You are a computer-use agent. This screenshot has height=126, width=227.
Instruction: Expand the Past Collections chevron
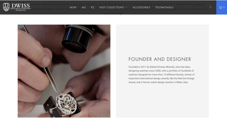pyautogui.click(x=126, y=7)
